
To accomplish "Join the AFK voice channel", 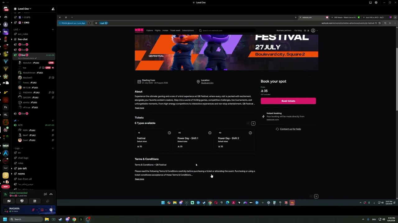I will click(34, 125).
